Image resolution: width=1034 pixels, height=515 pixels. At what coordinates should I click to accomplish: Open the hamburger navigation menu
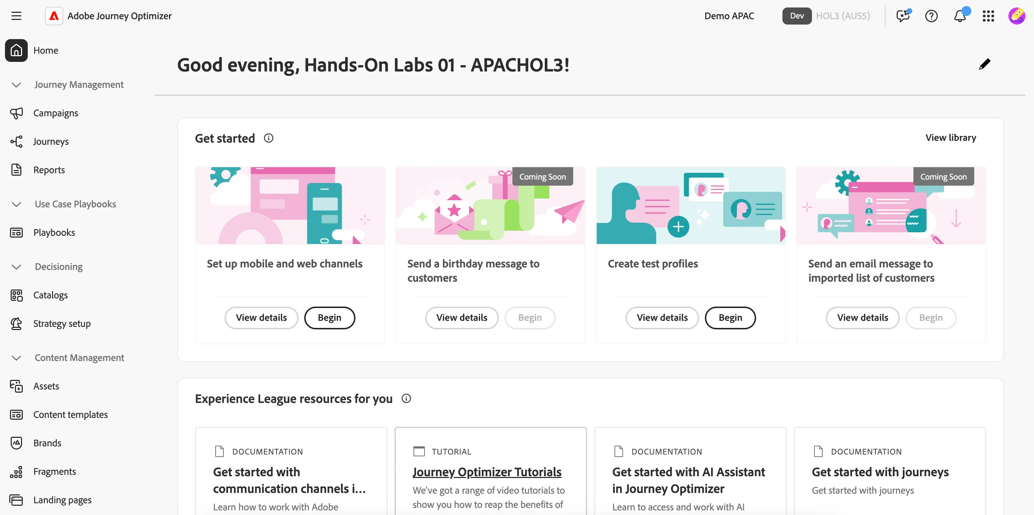pyautogui.click(x=16, y=16)
